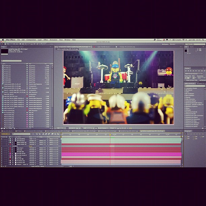This screenshot has width=206, height=206.
Task: Click the Wi-Fi status icon
Action: pos(183,40)
